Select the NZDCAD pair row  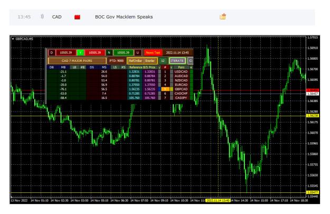pos(181,80)
